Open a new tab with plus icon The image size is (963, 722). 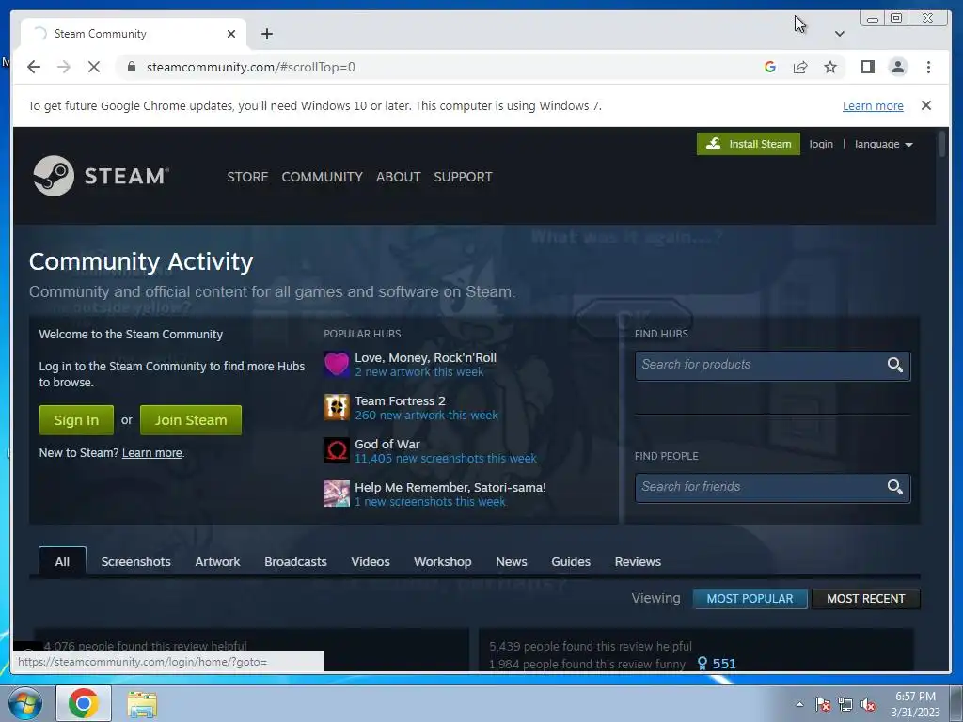pos(266,34)
